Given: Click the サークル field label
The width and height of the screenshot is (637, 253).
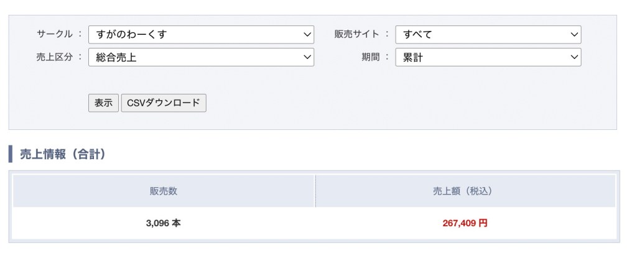Looking at the screenshot, I should [x=55, y=34].
